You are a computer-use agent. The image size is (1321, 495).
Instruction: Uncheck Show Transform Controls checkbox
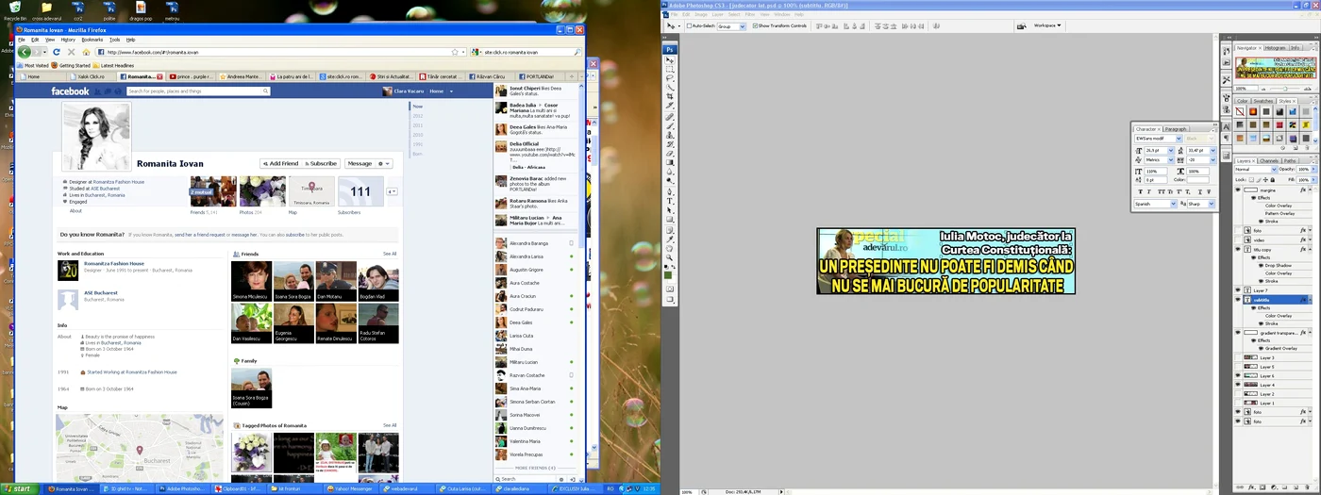[x=755, y=25]
